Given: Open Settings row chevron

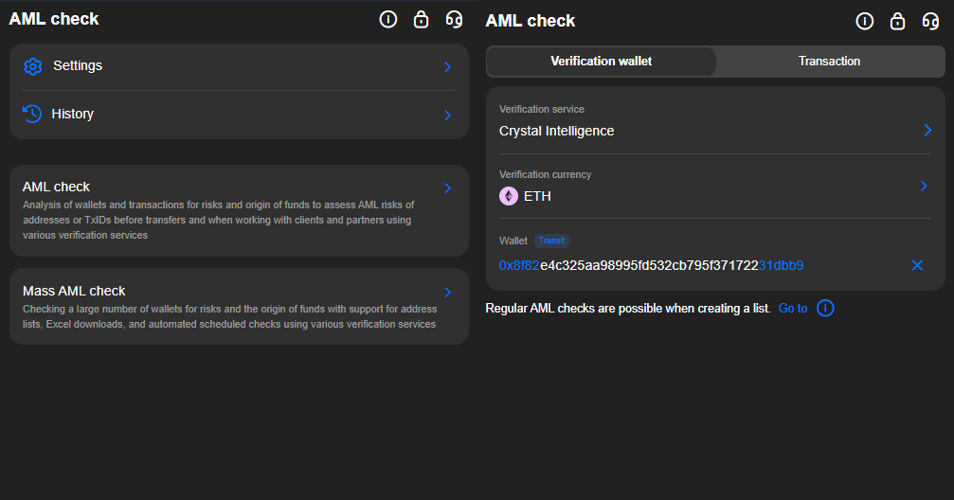Looking at the screenshot, I should click(448, 67).
